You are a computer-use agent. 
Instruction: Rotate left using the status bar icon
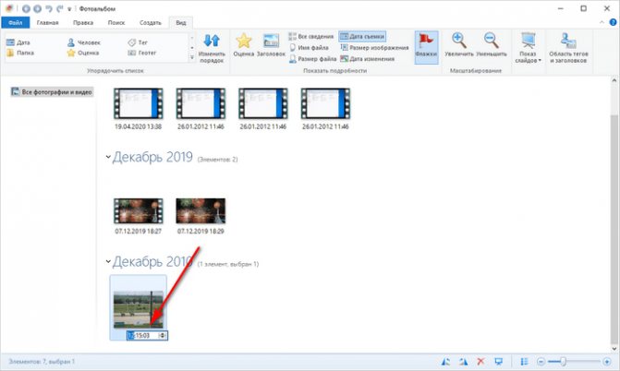click(445, 362)
